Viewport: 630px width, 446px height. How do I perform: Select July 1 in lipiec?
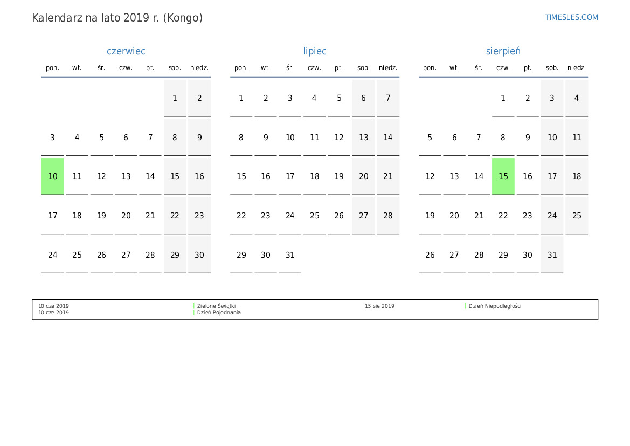pos(241,98)
